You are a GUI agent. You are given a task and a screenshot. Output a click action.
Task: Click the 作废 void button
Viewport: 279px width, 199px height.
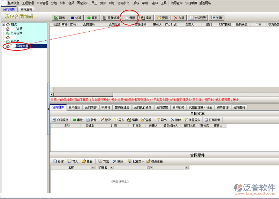(179, 18)
